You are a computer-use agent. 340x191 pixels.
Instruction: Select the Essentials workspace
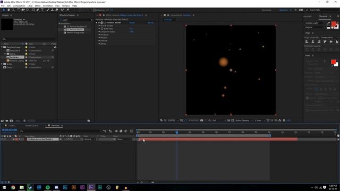pos(267,10)
